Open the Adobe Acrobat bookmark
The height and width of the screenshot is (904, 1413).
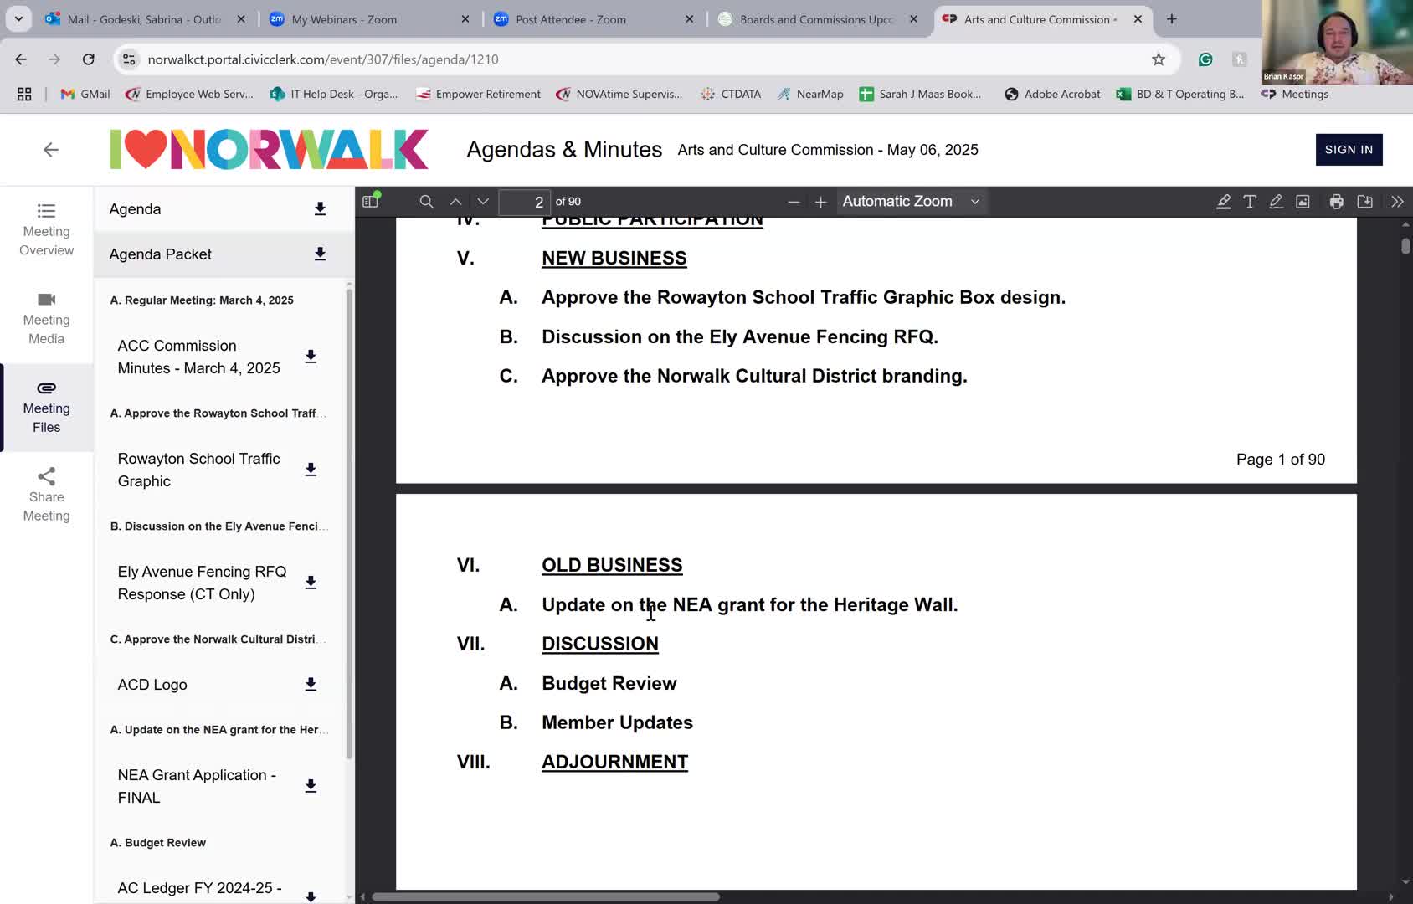tap(1052, 95)
